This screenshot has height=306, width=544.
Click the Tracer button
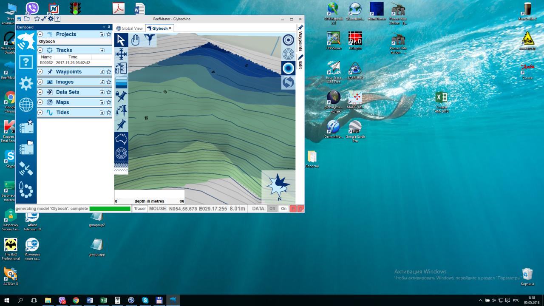[x=140, y=209]
